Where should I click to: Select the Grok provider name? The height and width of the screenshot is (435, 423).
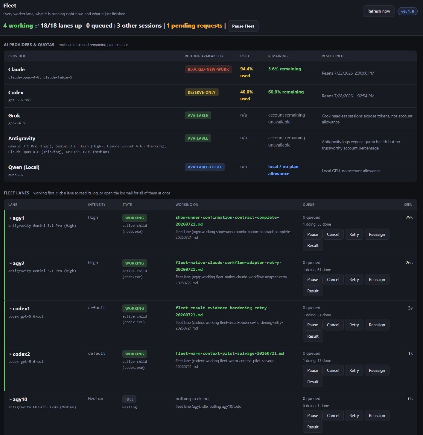click(x=14, y=116)
